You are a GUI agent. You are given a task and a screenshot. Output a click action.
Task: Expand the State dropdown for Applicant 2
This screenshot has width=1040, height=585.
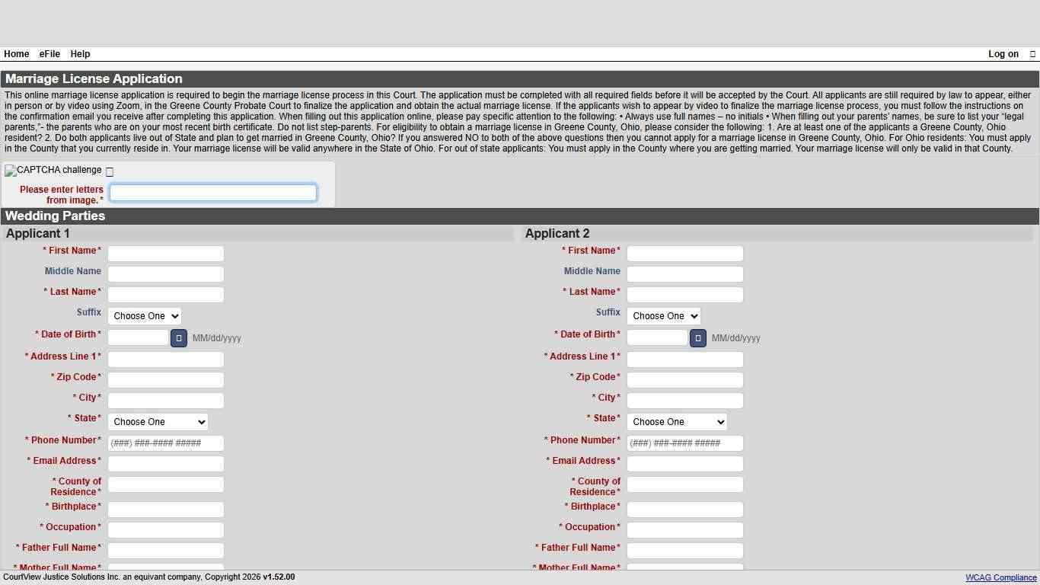click(676, 421)
